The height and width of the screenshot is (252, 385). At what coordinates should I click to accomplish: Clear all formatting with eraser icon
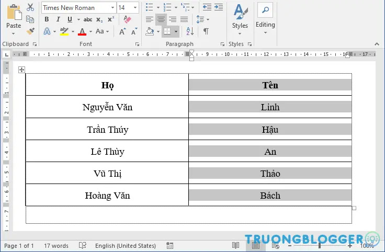click(x=127, y=19)
